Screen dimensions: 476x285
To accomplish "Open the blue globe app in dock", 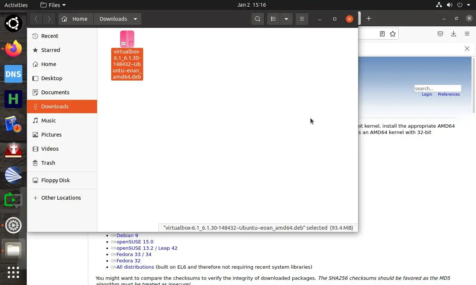I will pyautogui.click(x=13, y=175).
